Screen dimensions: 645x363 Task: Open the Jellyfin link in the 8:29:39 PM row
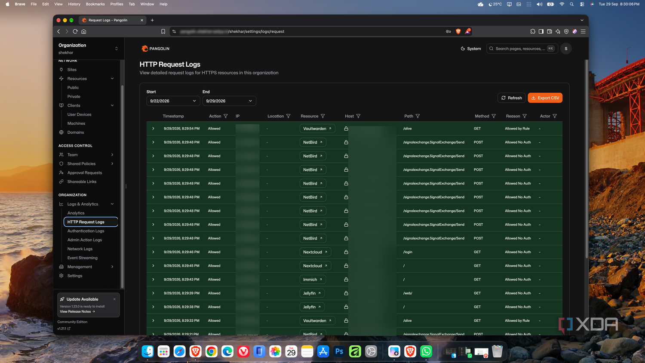coord(312,293)
